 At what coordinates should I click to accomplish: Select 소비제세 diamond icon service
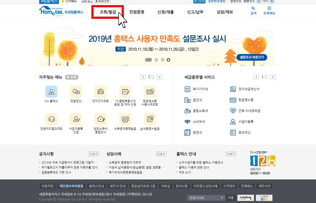click(x=195, y=122)
